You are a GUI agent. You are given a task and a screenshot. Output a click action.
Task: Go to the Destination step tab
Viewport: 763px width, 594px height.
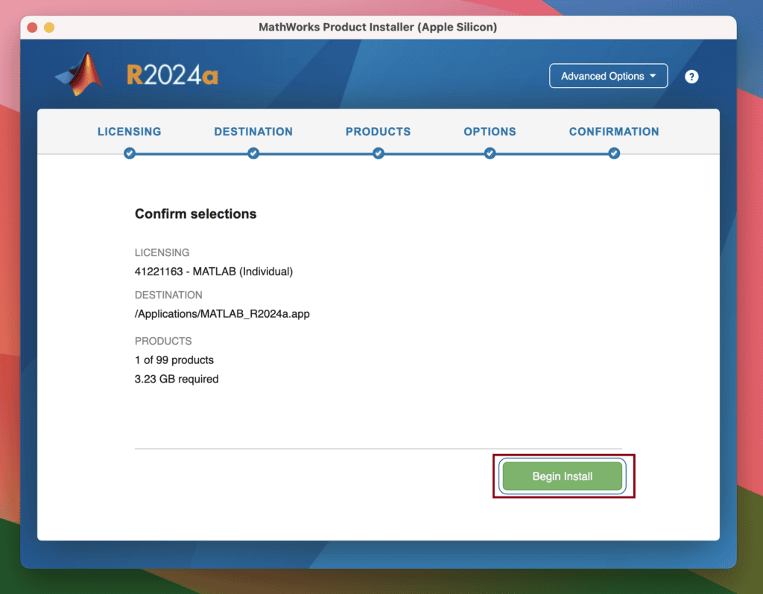pyautogui.click(x=253, y=132)
